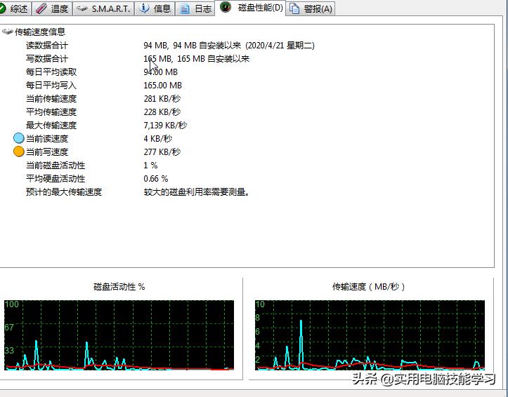
Task: Select the 磁盘性能(D) disk performance tab
Action: pos(251,8)
